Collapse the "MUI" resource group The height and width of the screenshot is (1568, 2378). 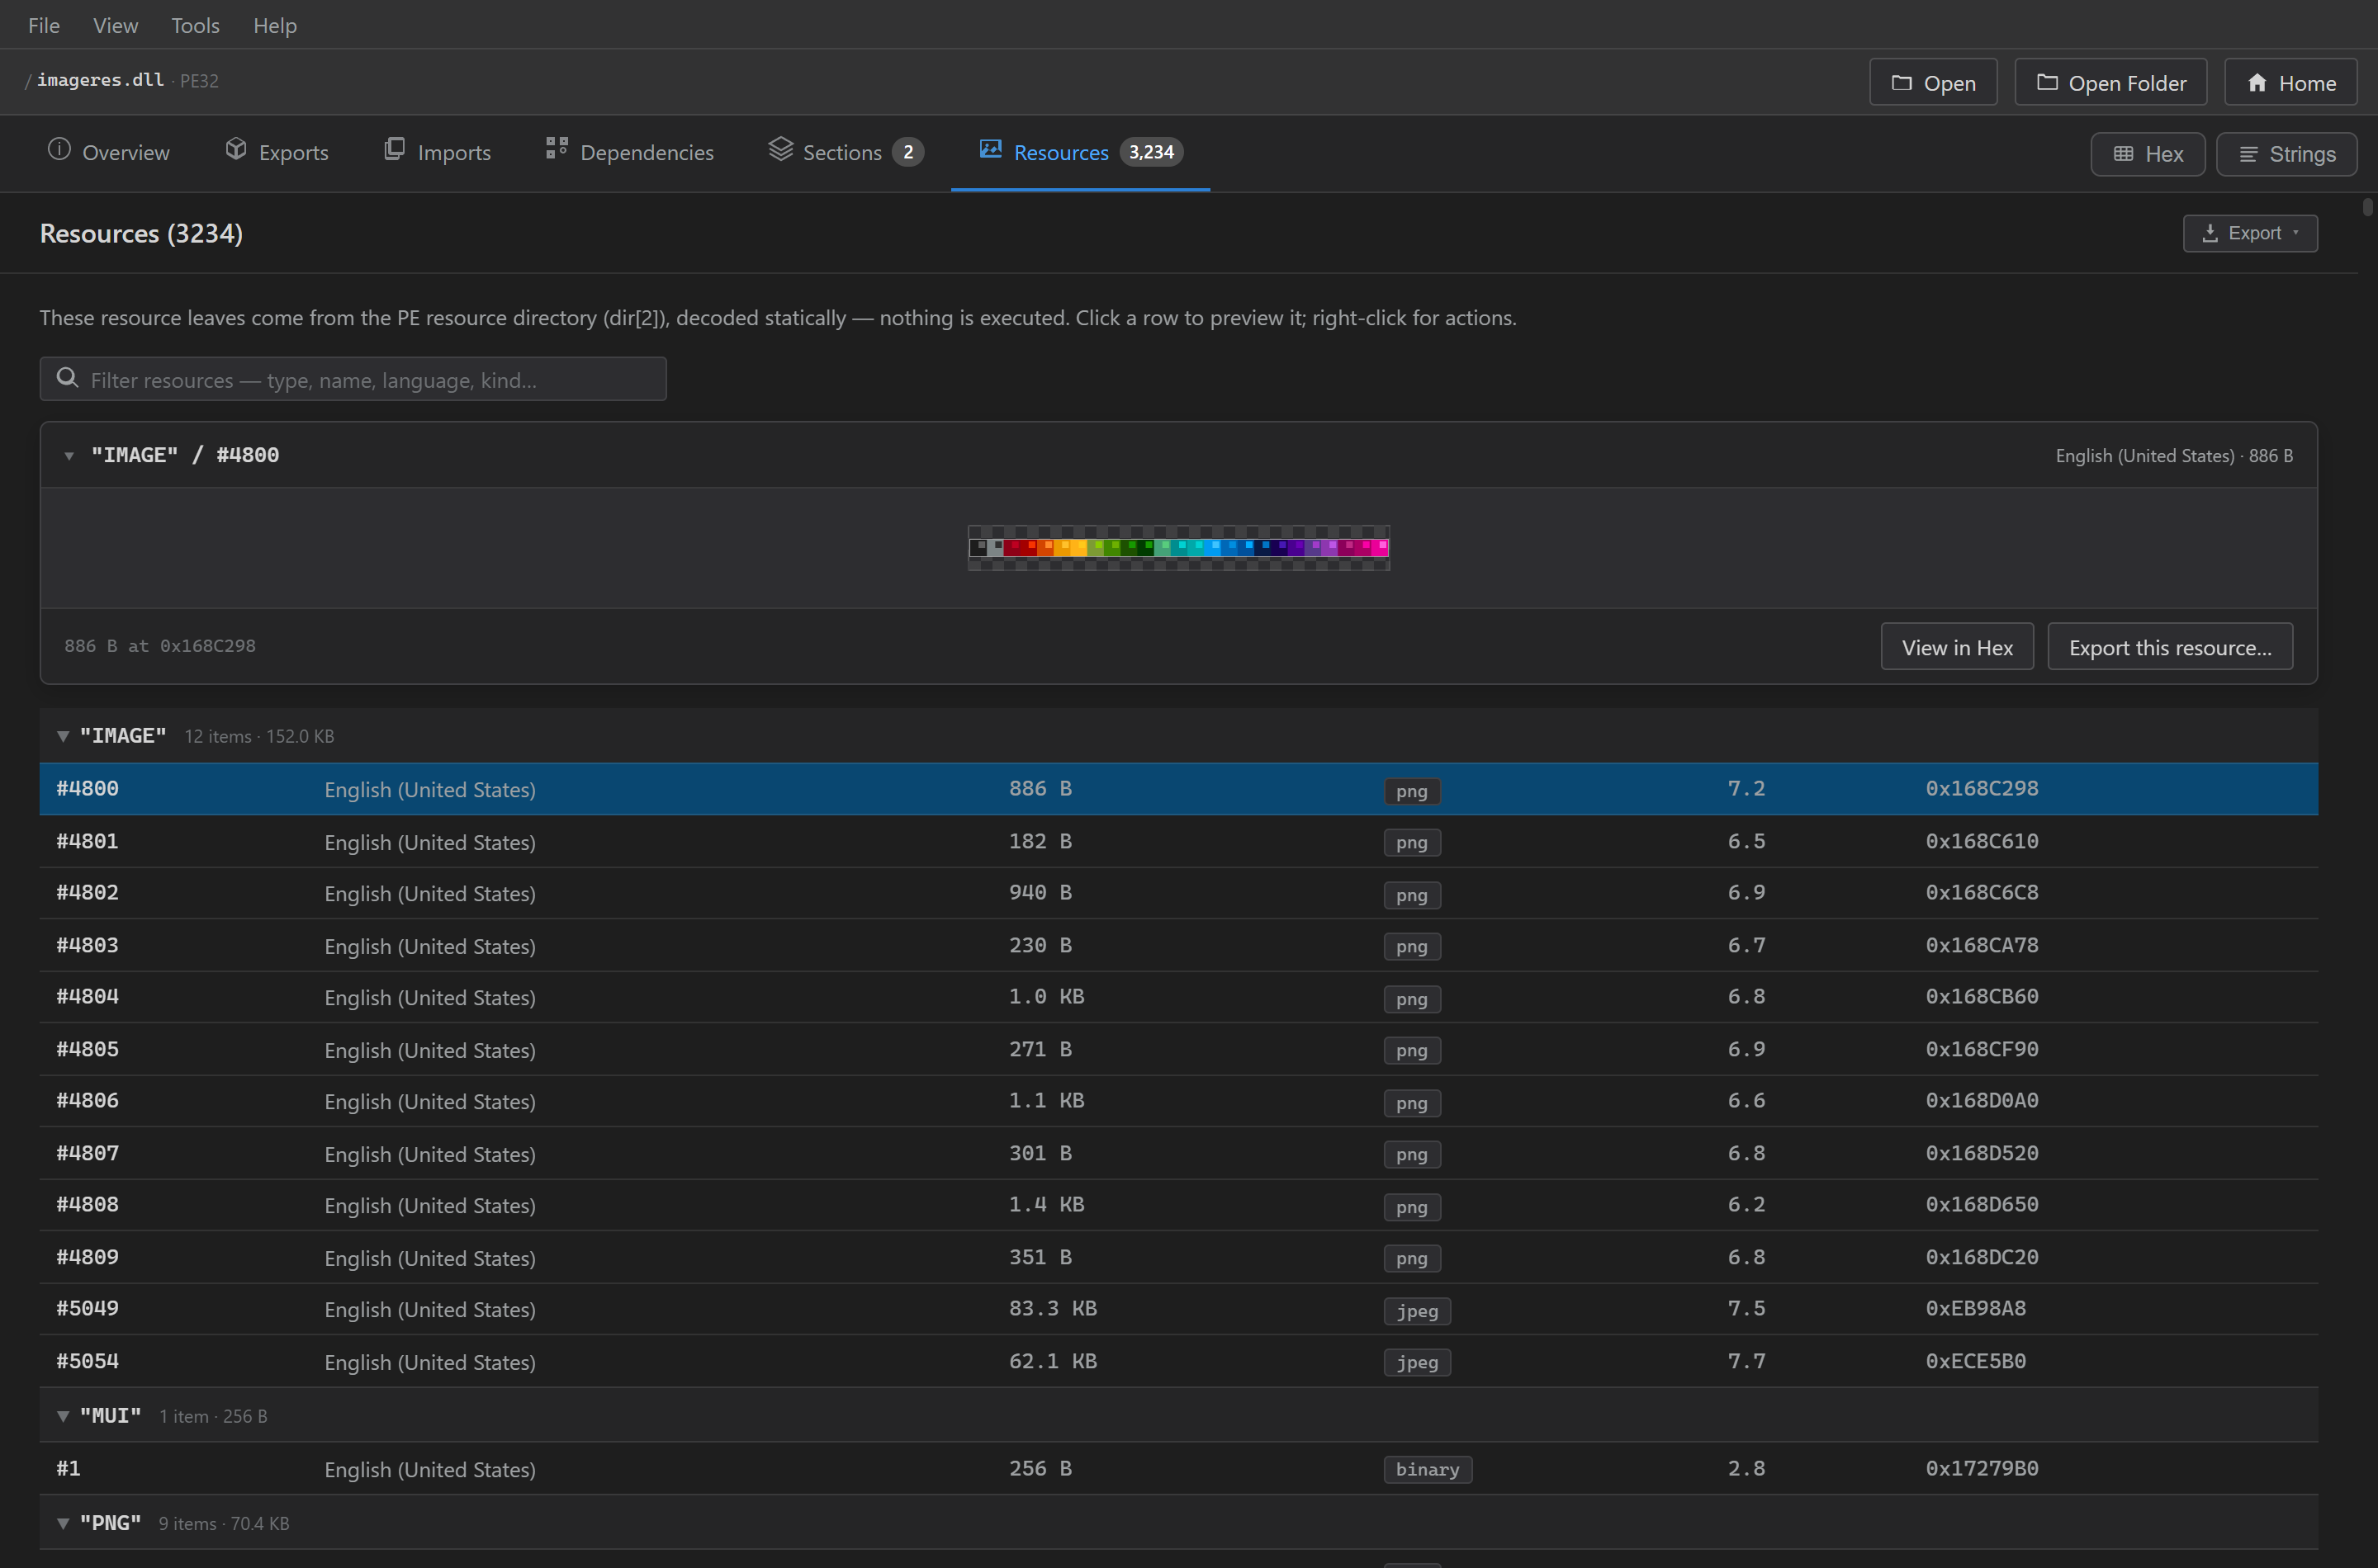(63, 1416)
